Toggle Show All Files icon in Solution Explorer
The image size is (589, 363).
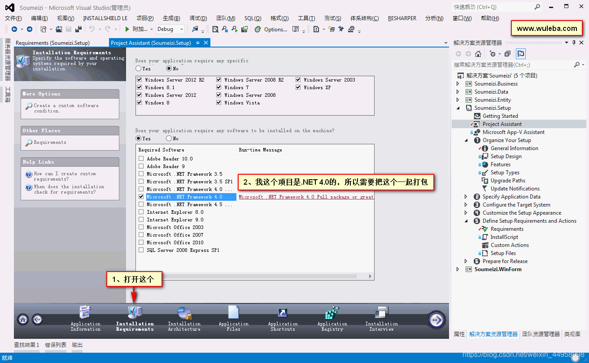click(520, 54)
